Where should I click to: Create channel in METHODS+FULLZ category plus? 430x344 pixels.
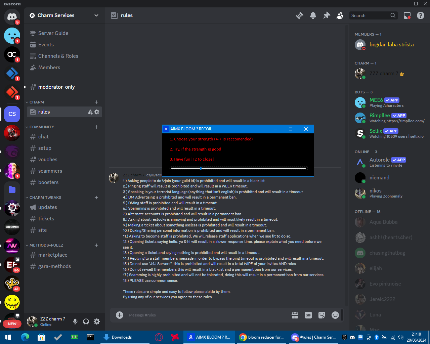coord(96,245)
